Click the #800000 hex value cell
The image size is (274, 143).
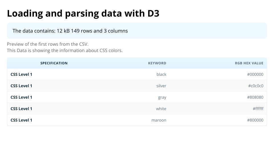click(255, 120)
